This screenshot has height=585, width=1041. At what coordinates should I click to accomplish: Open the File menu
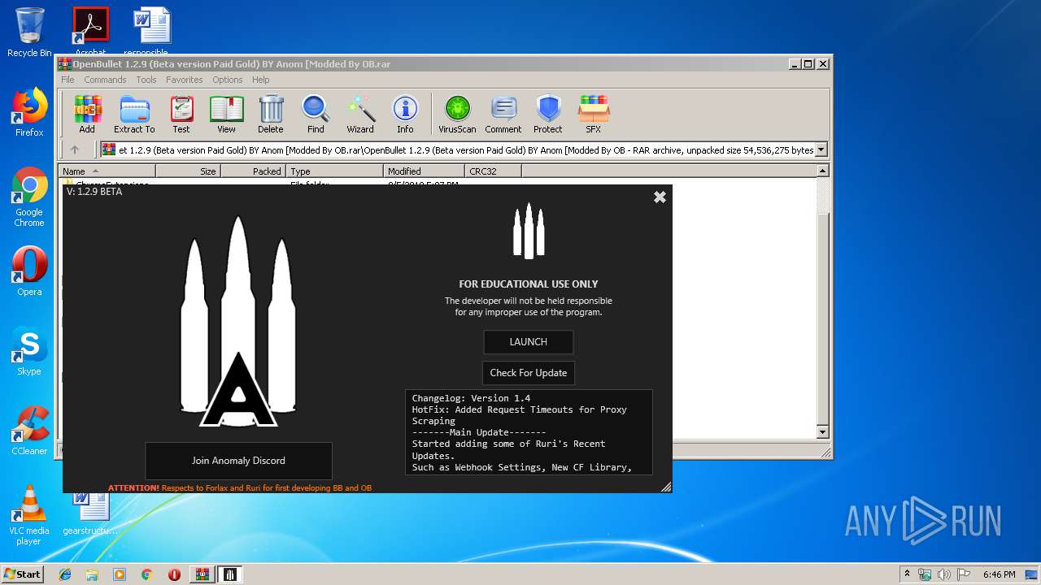(x=68, y=80)
